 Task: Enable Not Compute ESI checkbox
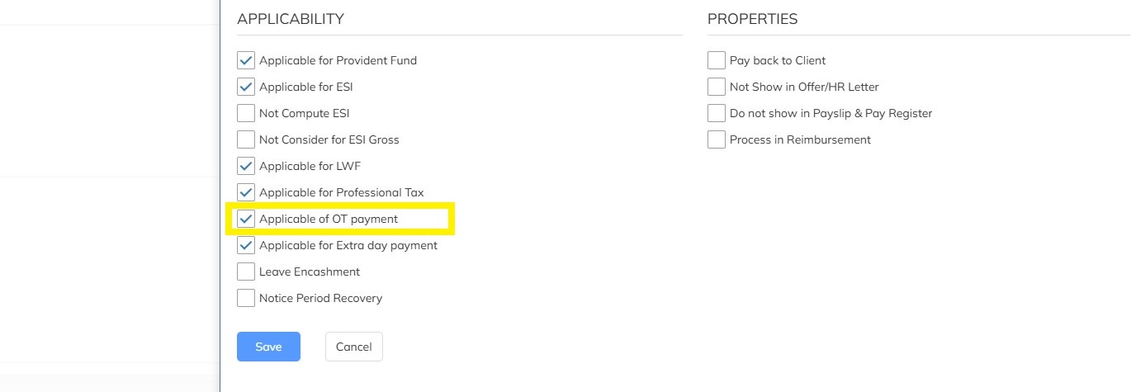click(245, 113)
